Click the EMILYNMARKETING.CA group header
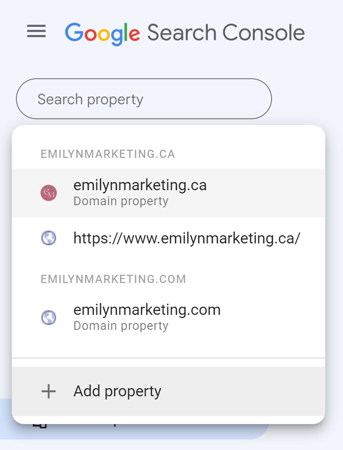Image resolution: width=343 pixels, height=450 pixels. (x=108, y=154)
